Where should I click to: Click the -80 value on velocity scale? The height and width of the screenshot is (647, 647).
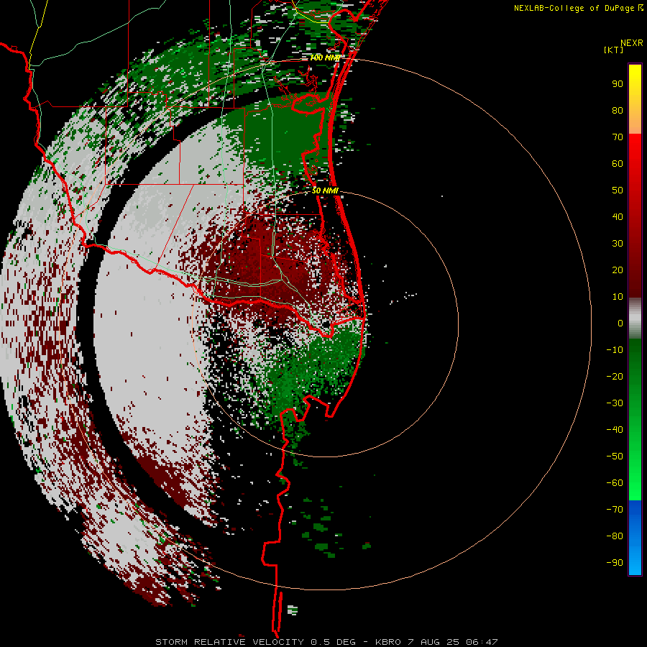[615, 536]
